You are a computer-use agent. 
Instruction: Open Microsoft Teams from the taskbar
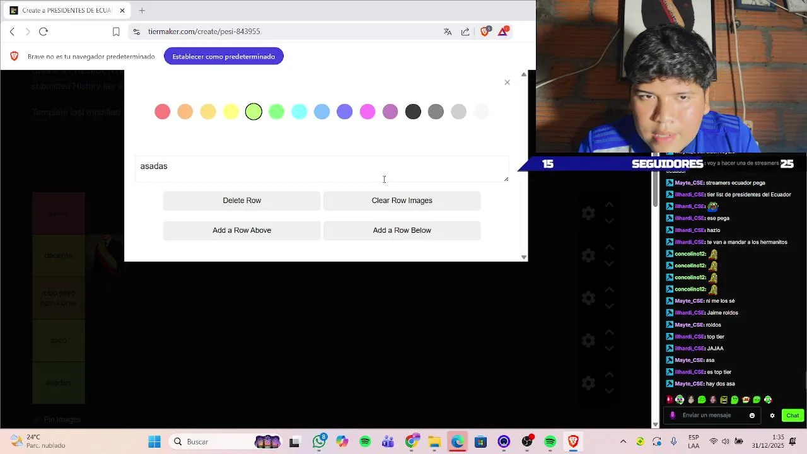pyautogui.click(x=388, y=441)
